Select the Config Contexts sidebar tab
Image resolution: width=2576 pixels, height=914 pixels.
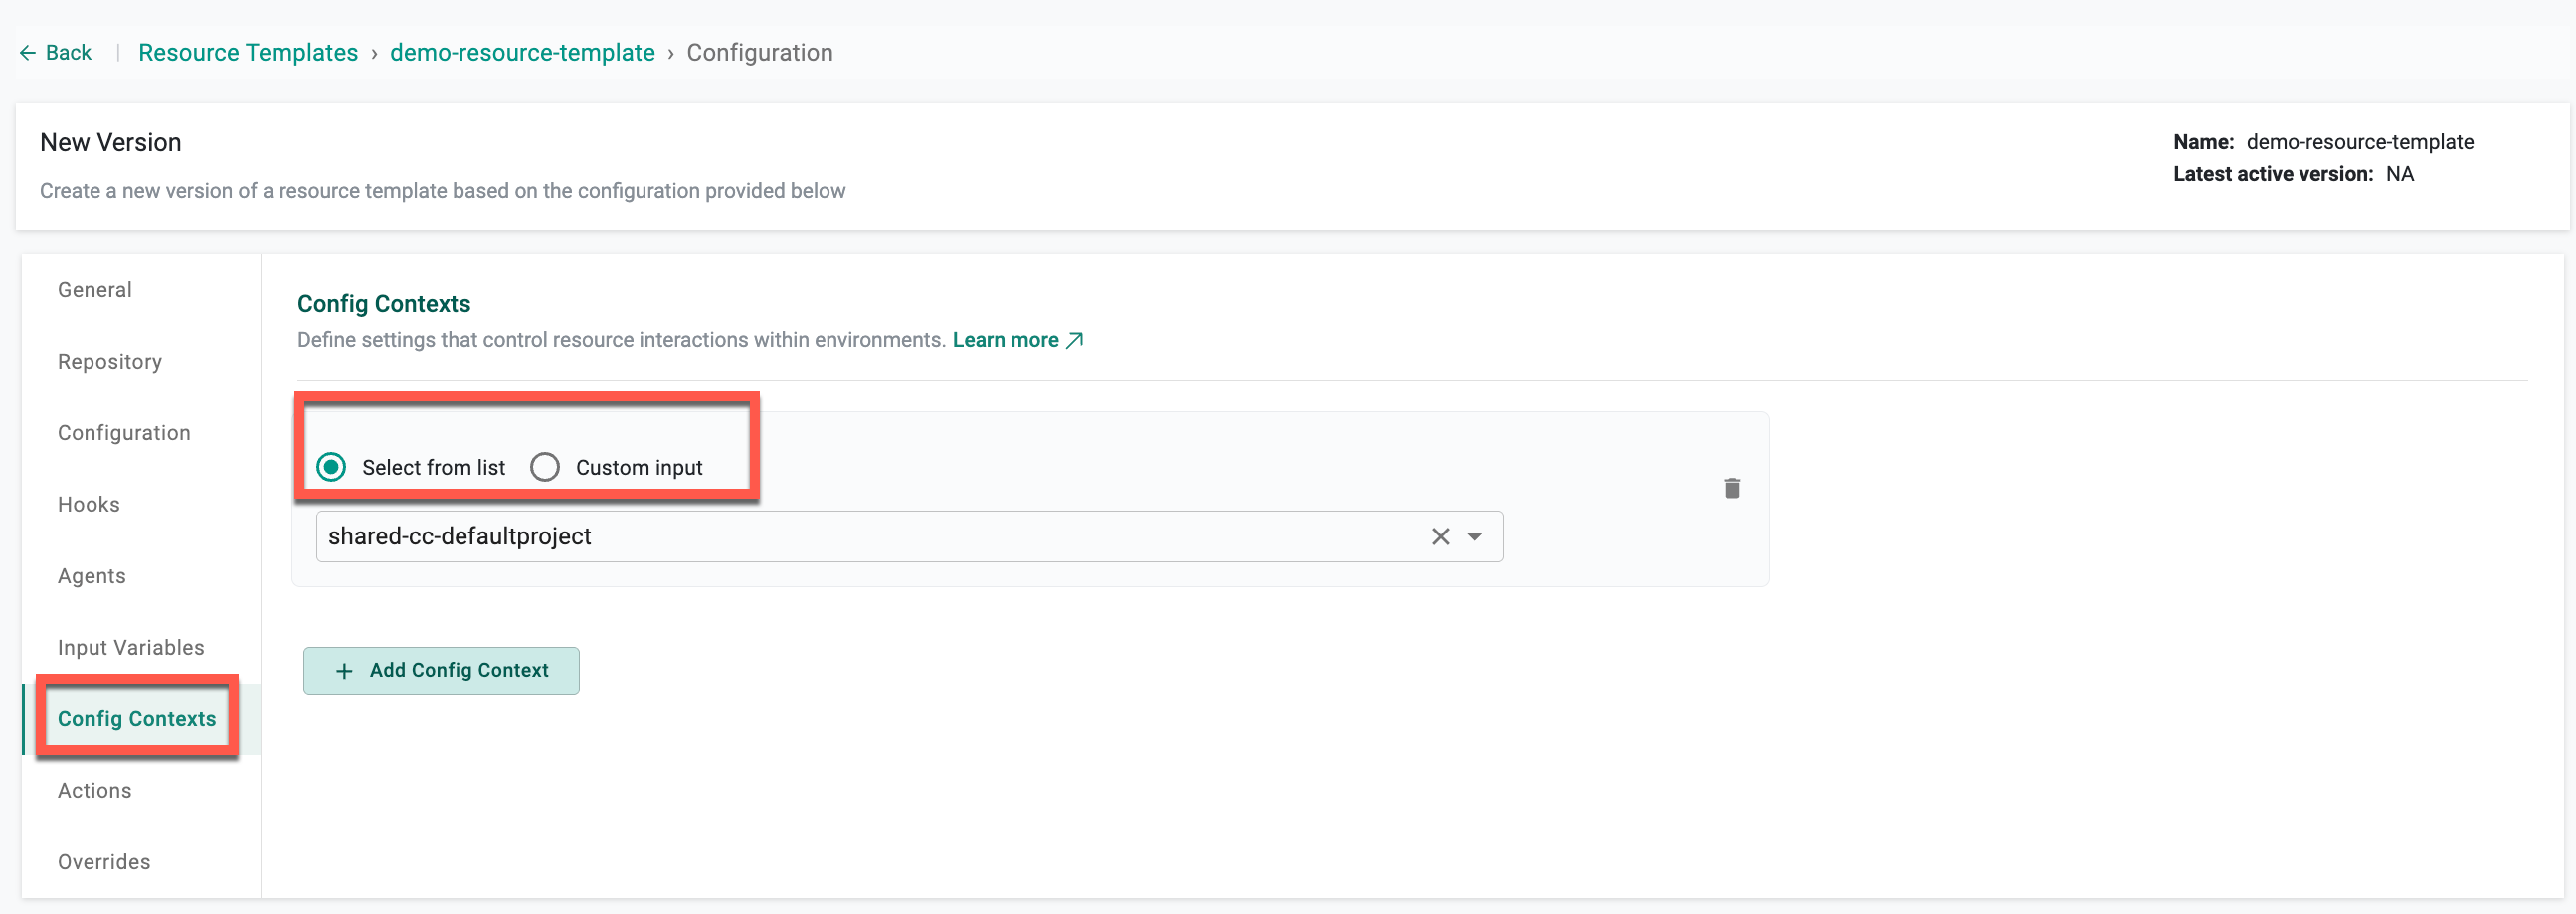tap(137, 718)
